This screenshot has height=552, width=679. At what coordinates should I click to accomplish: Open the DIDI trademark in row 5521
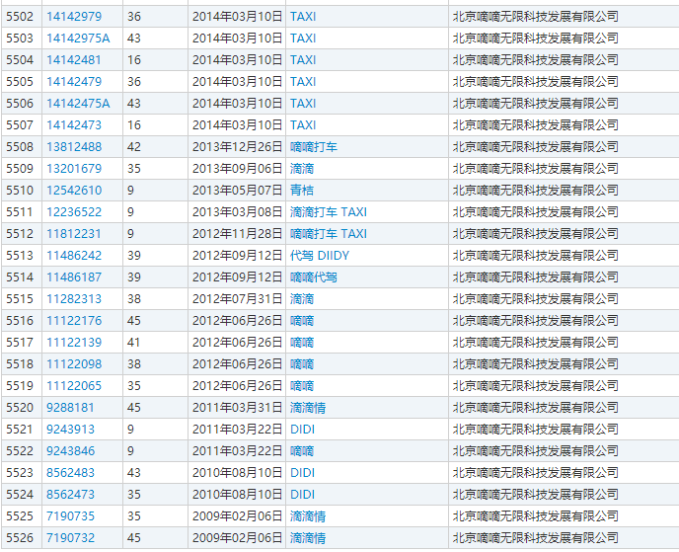point(302,430)
